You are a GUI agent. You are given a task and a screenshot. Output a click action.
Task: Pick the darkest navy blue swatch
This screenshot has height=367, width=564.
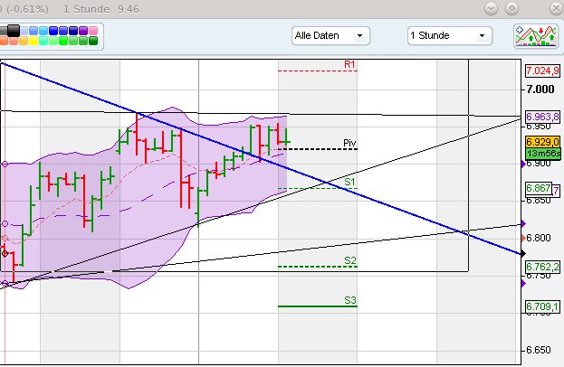73,31
